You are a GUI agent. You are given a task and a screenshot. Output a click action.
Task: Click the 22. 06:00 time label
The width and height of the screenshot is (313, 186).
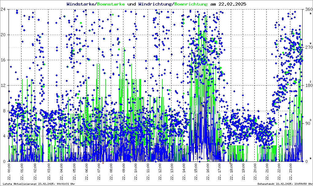[x=87, y=172]
